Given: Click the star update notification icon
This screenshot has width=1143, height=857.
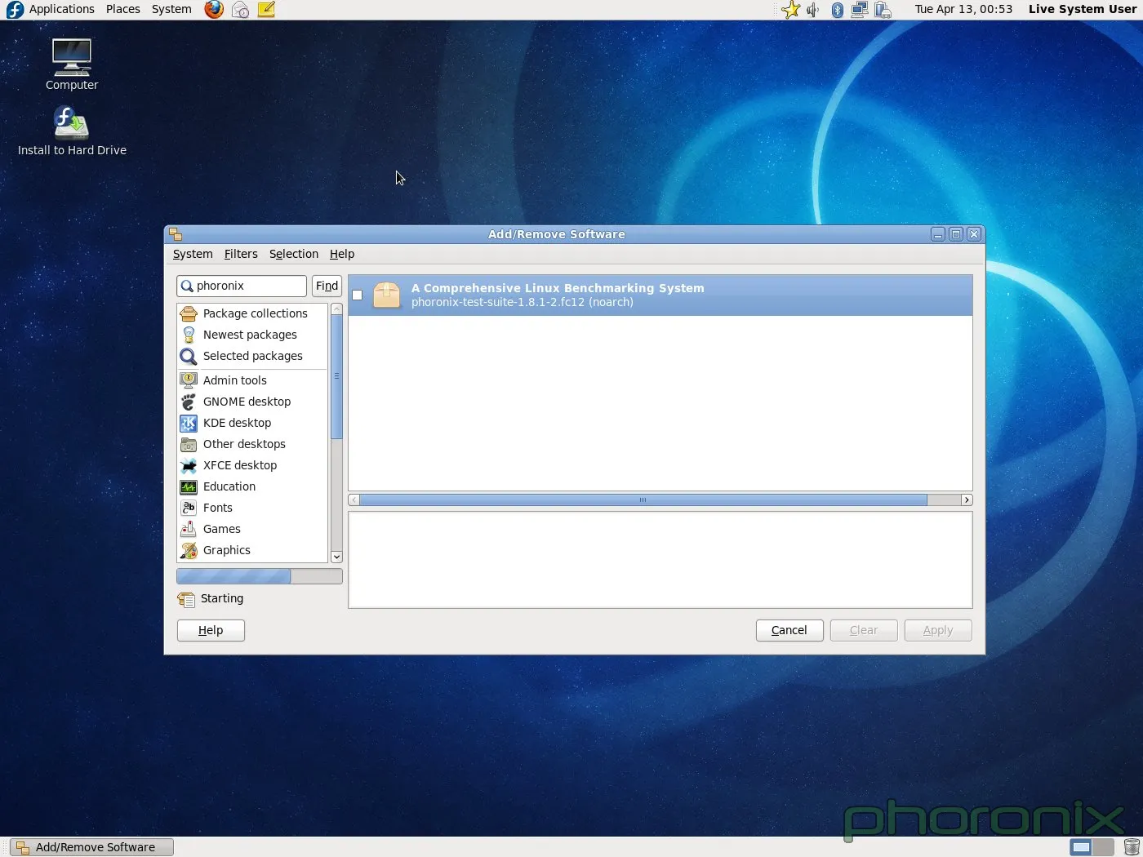Looking at the screenshot, I should click(x=790, y=9).
